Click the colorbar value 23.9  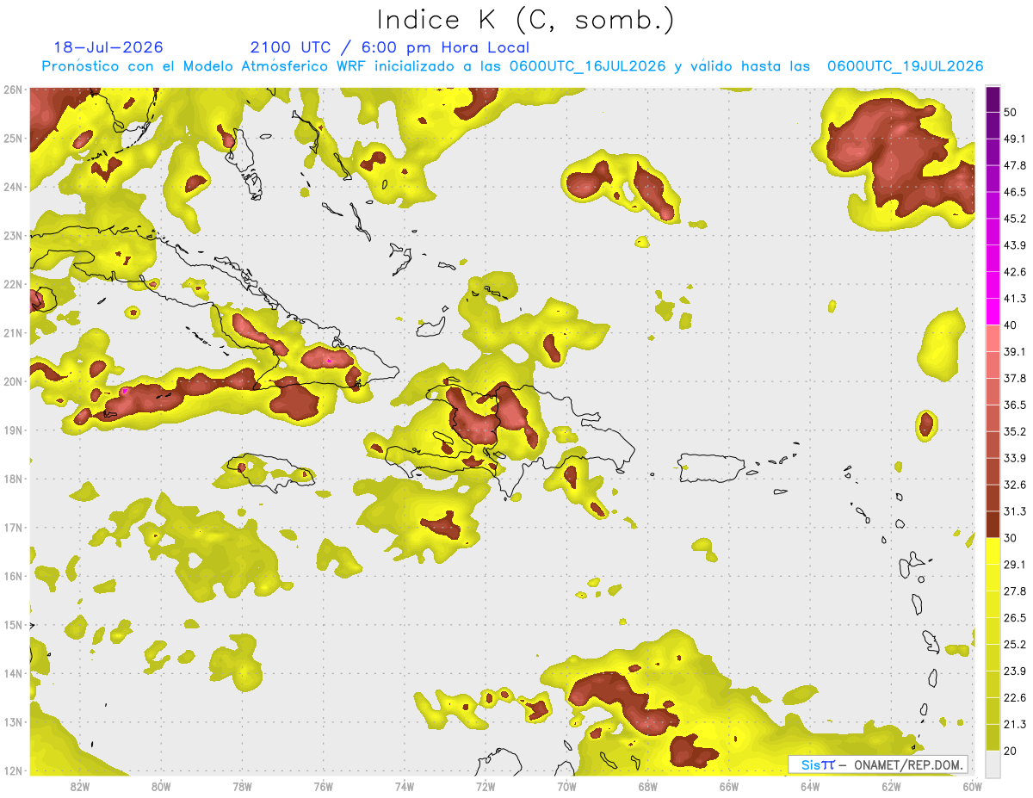coord(1014,671)
